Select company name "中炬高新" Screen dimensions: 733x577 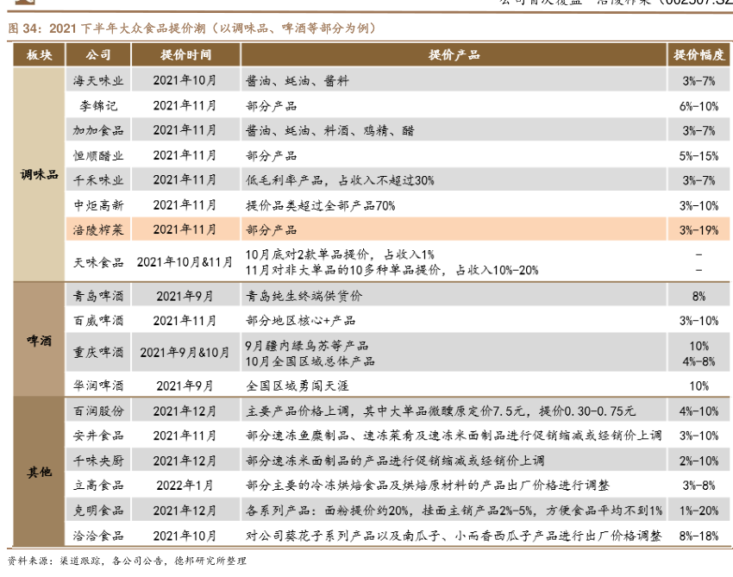click(98, 205)
